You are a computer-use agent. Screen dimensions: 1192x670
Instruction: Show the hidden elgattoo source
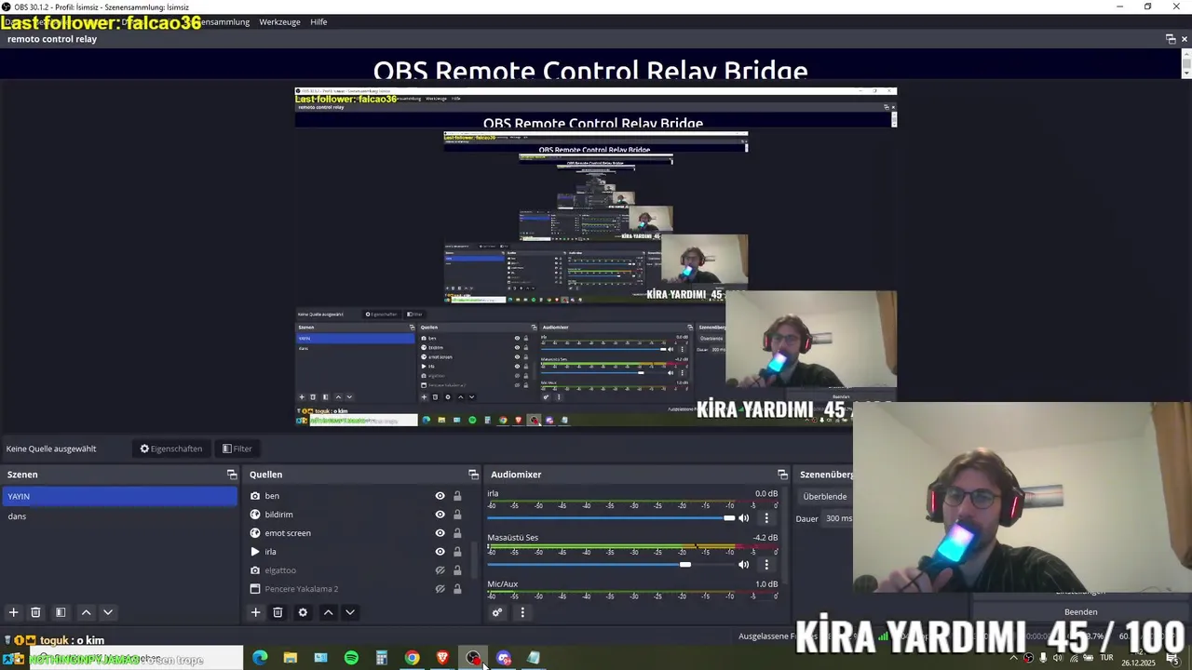click(440, 570)
